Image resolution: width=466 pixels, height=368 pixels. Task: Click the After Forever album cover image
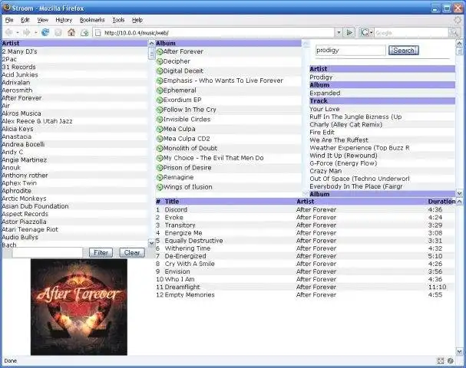click(x=79, y=307)
